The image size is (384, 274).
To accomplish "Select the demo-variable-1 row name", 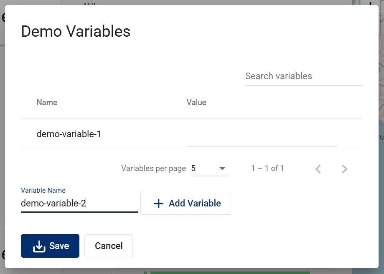I will point(69,134).
